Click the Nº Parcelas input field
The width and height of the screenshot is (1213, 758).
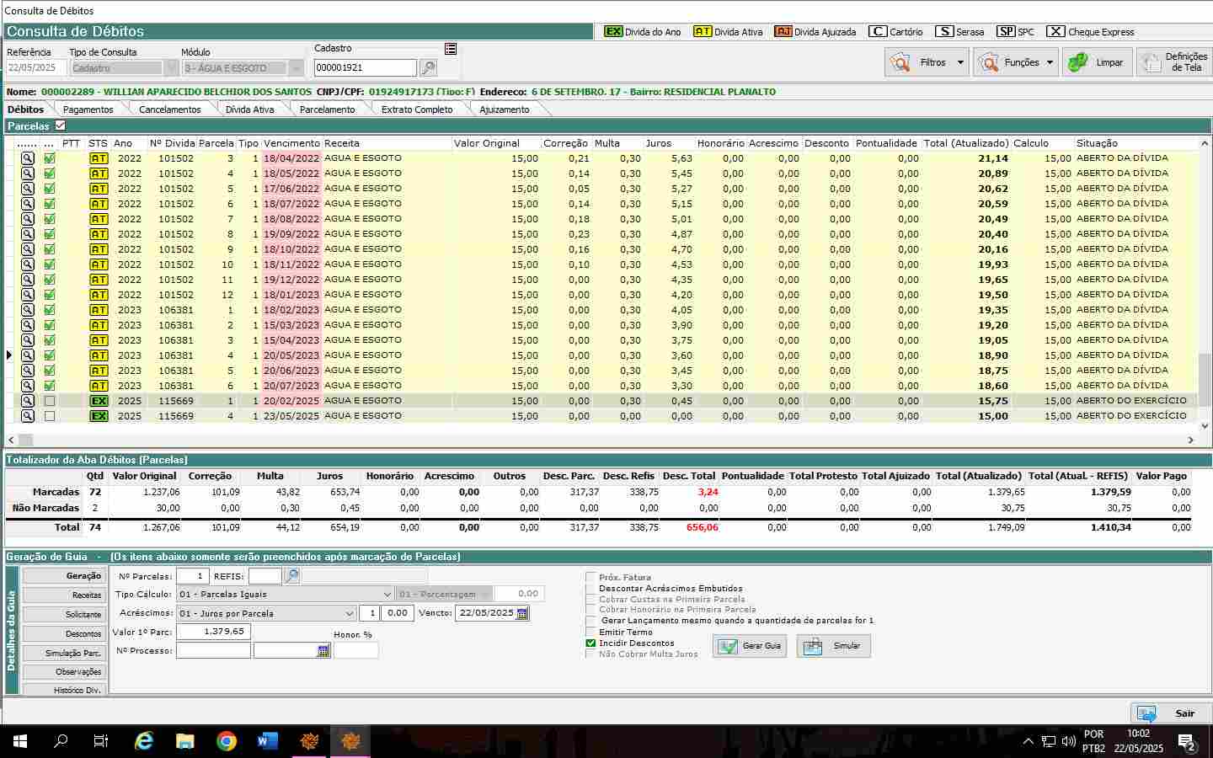[192, 576]
